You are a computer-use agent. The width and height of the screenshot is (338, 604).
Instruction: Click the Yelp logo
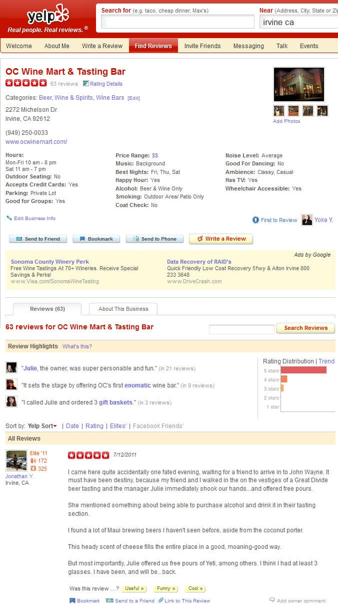pos(47,16)
